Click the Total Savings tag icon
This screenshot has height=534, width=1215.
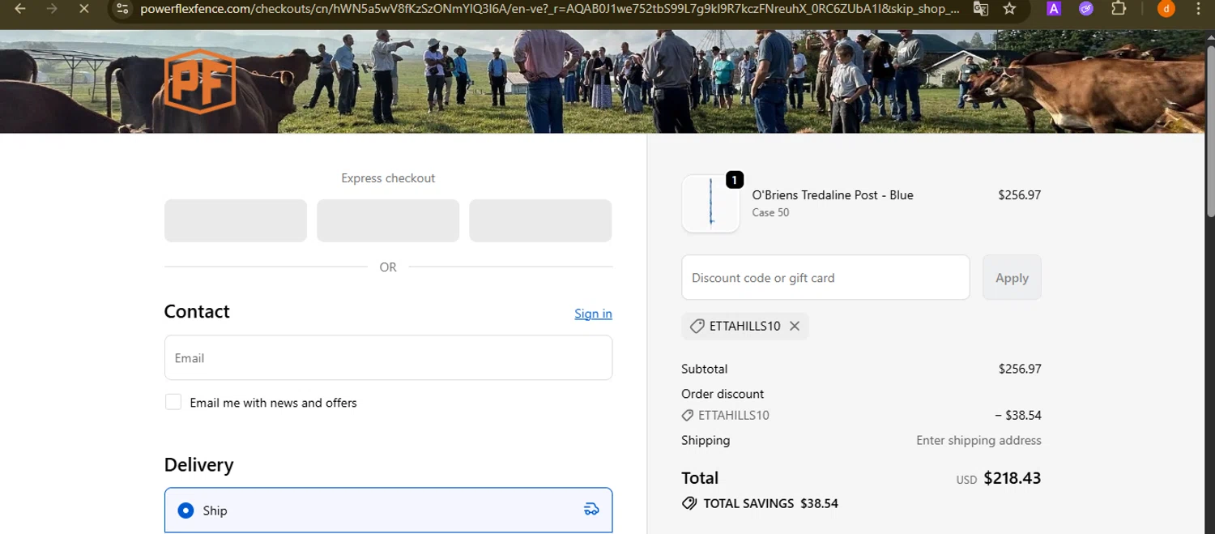689,503
